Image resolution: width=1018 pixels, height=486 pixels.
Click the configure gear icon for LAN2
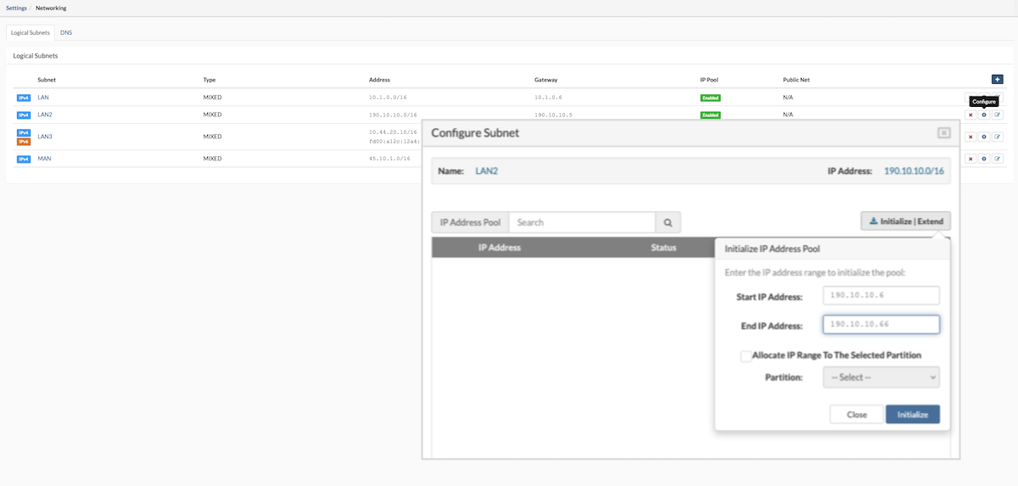tap(984, 115)
